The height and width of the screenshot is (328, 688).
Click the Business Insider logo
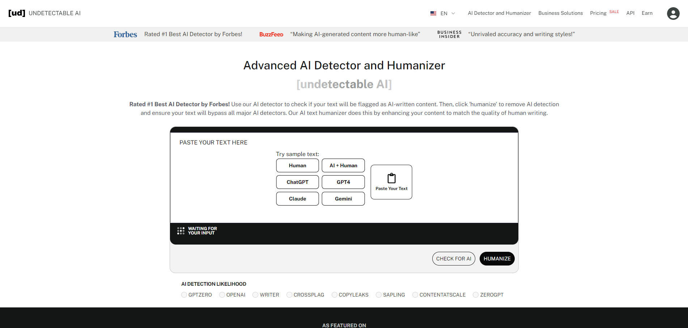[449, 34]
